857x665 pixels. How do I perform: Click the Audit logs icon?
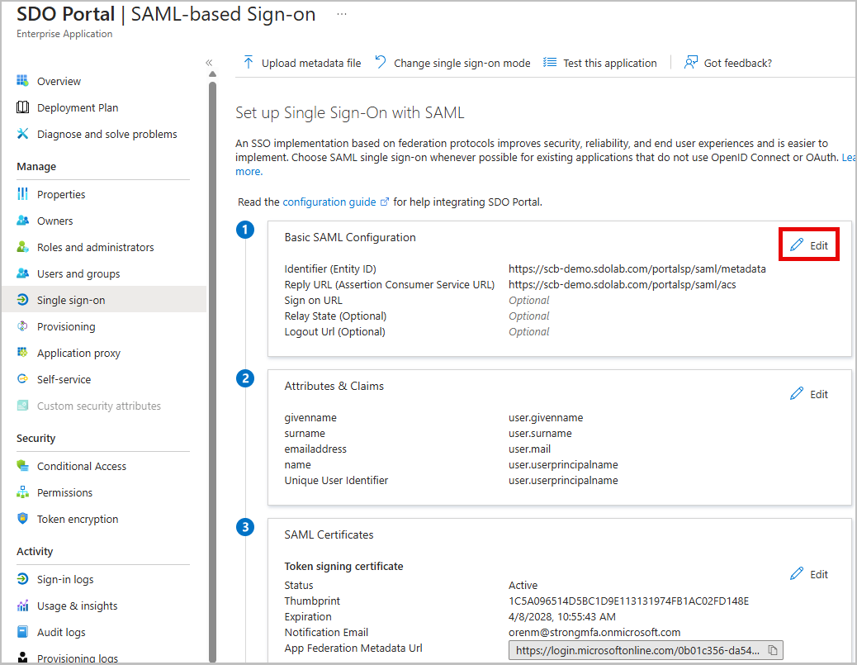(x=22, y=632)
